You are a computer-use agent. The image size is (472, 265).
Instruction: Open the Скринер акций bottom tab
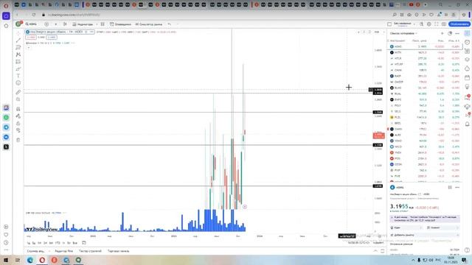tap(36, 251)
